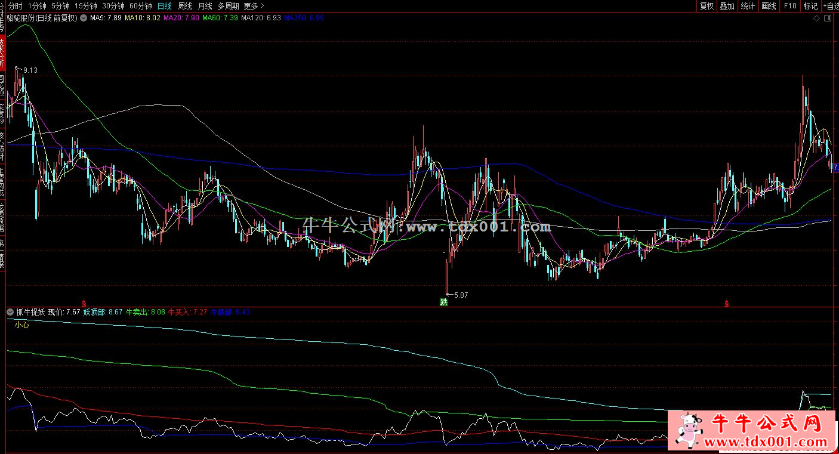Select the 5分钟 period
Viewport: 839px width, 454px height.
(60, 6)
